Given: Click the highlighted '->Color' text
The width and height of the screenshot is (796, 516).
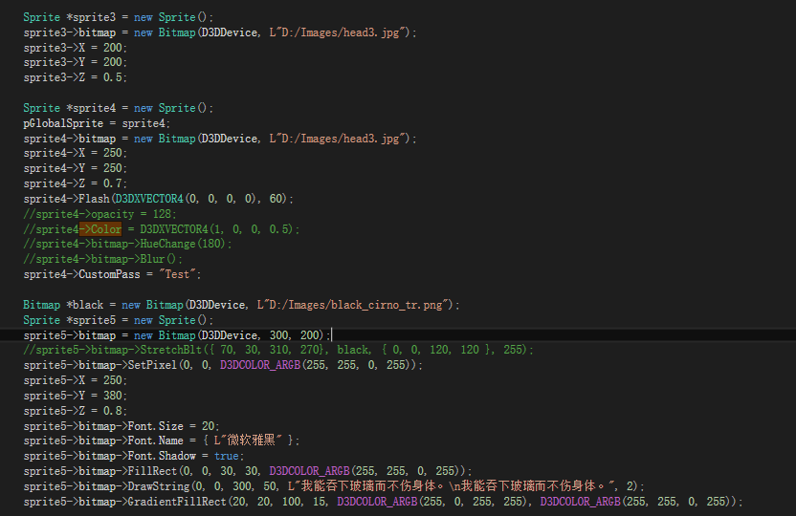Looking at the screenshot, I should click(100, 229).
